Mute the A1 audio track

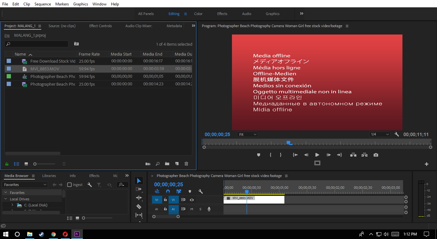[x=192, y=209]
